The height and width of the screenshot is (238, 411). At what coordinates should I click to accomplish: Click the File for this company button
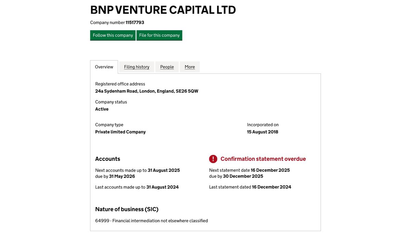[159, 35]
